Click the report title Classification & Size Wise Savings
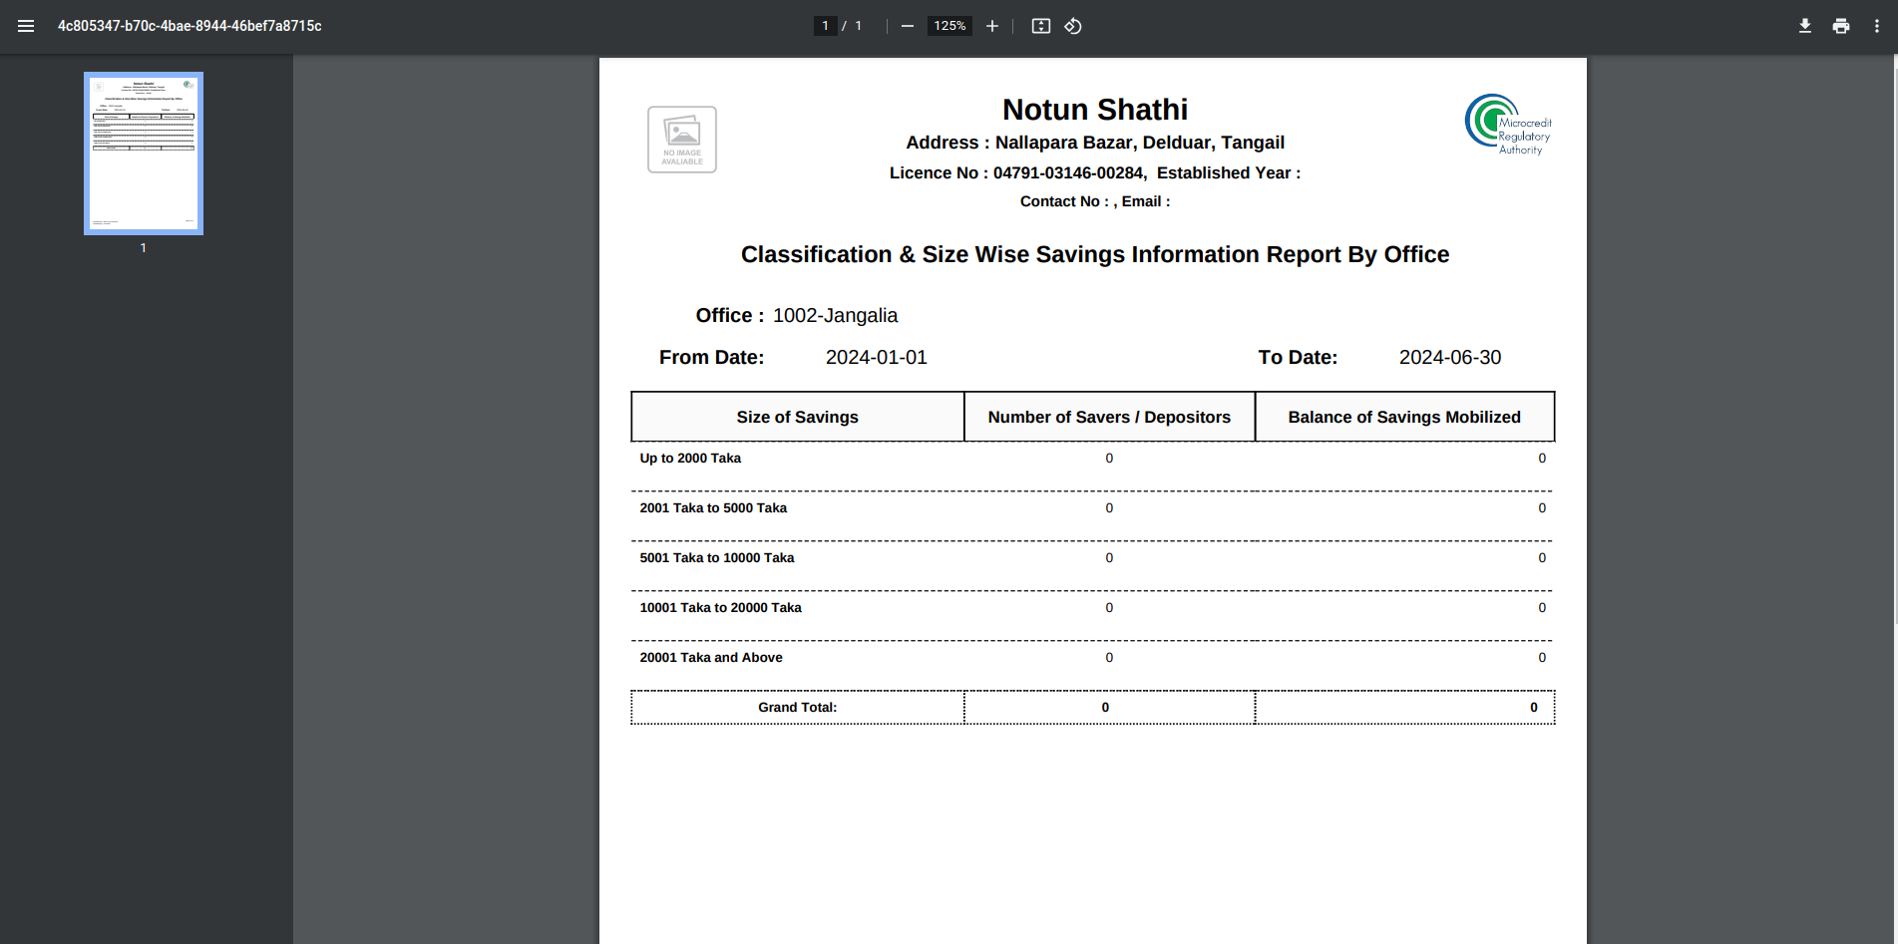The height and width of the screenshot is (944, 1898). click(1095, 254)
